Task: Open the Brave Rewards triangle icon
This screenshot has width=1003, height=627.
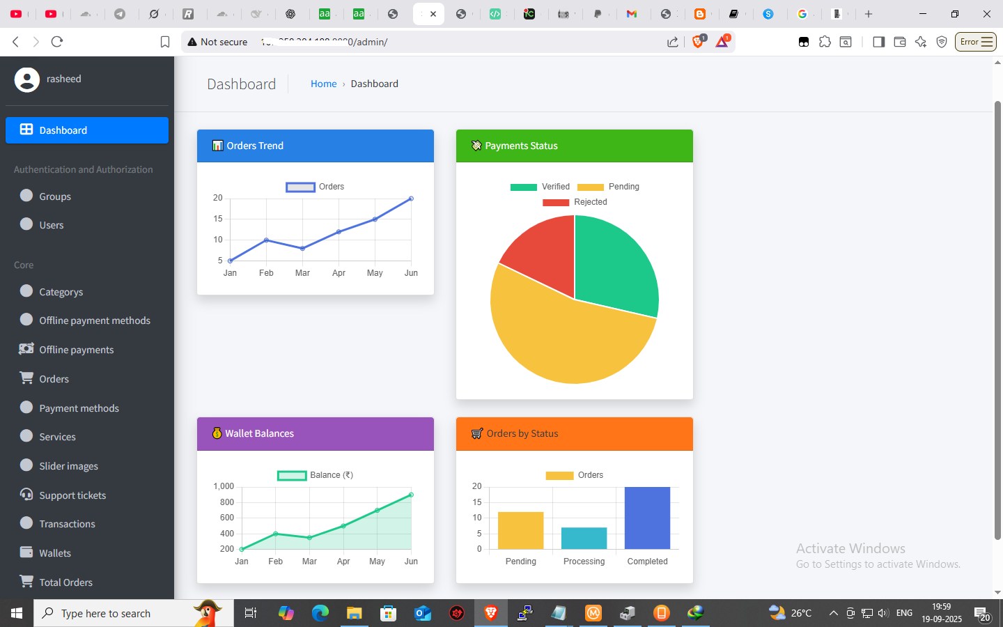Action: (x=722, y=41)
